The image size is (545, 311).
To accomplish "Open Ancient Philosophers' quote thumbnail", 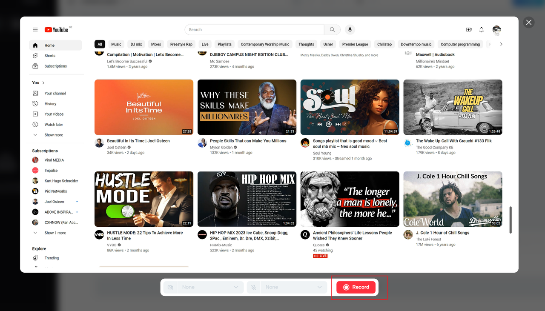I will click(350, 199).
